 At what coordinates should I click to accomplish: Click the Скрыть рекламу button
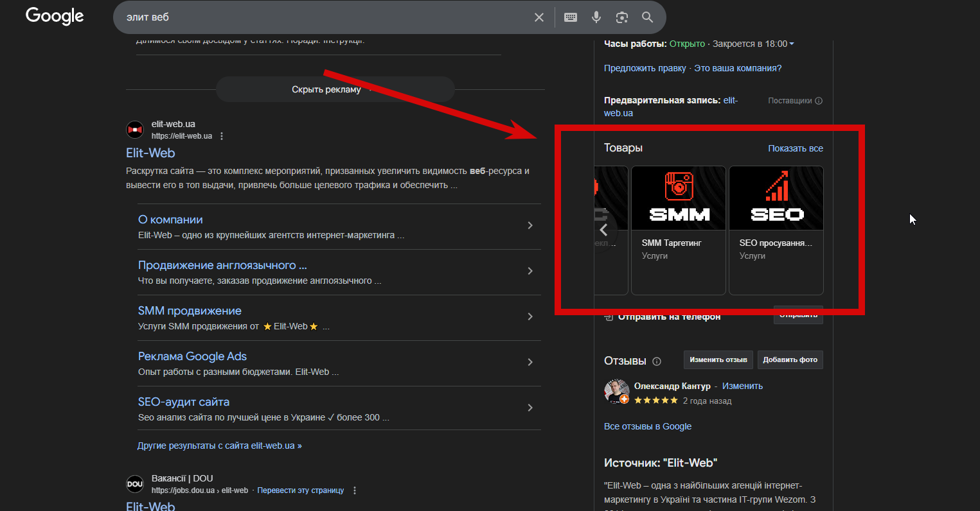pyautogui.click(x=335, y=89)
